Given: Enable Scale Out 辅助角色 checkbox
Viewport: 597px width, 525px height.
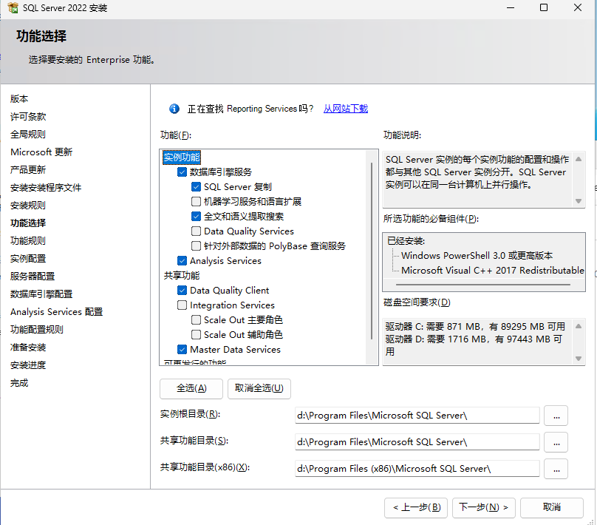Looking at the screenshot, I should (196, 334).
